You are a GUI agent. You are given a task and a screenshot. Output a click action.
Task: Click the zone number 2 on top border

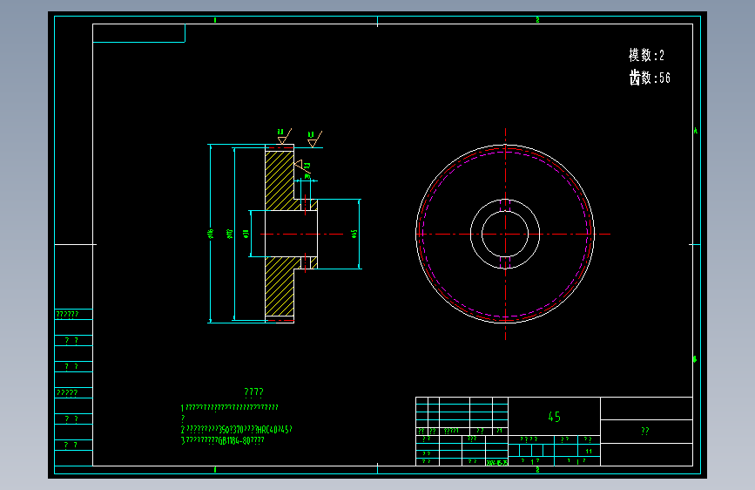[537, 20]
